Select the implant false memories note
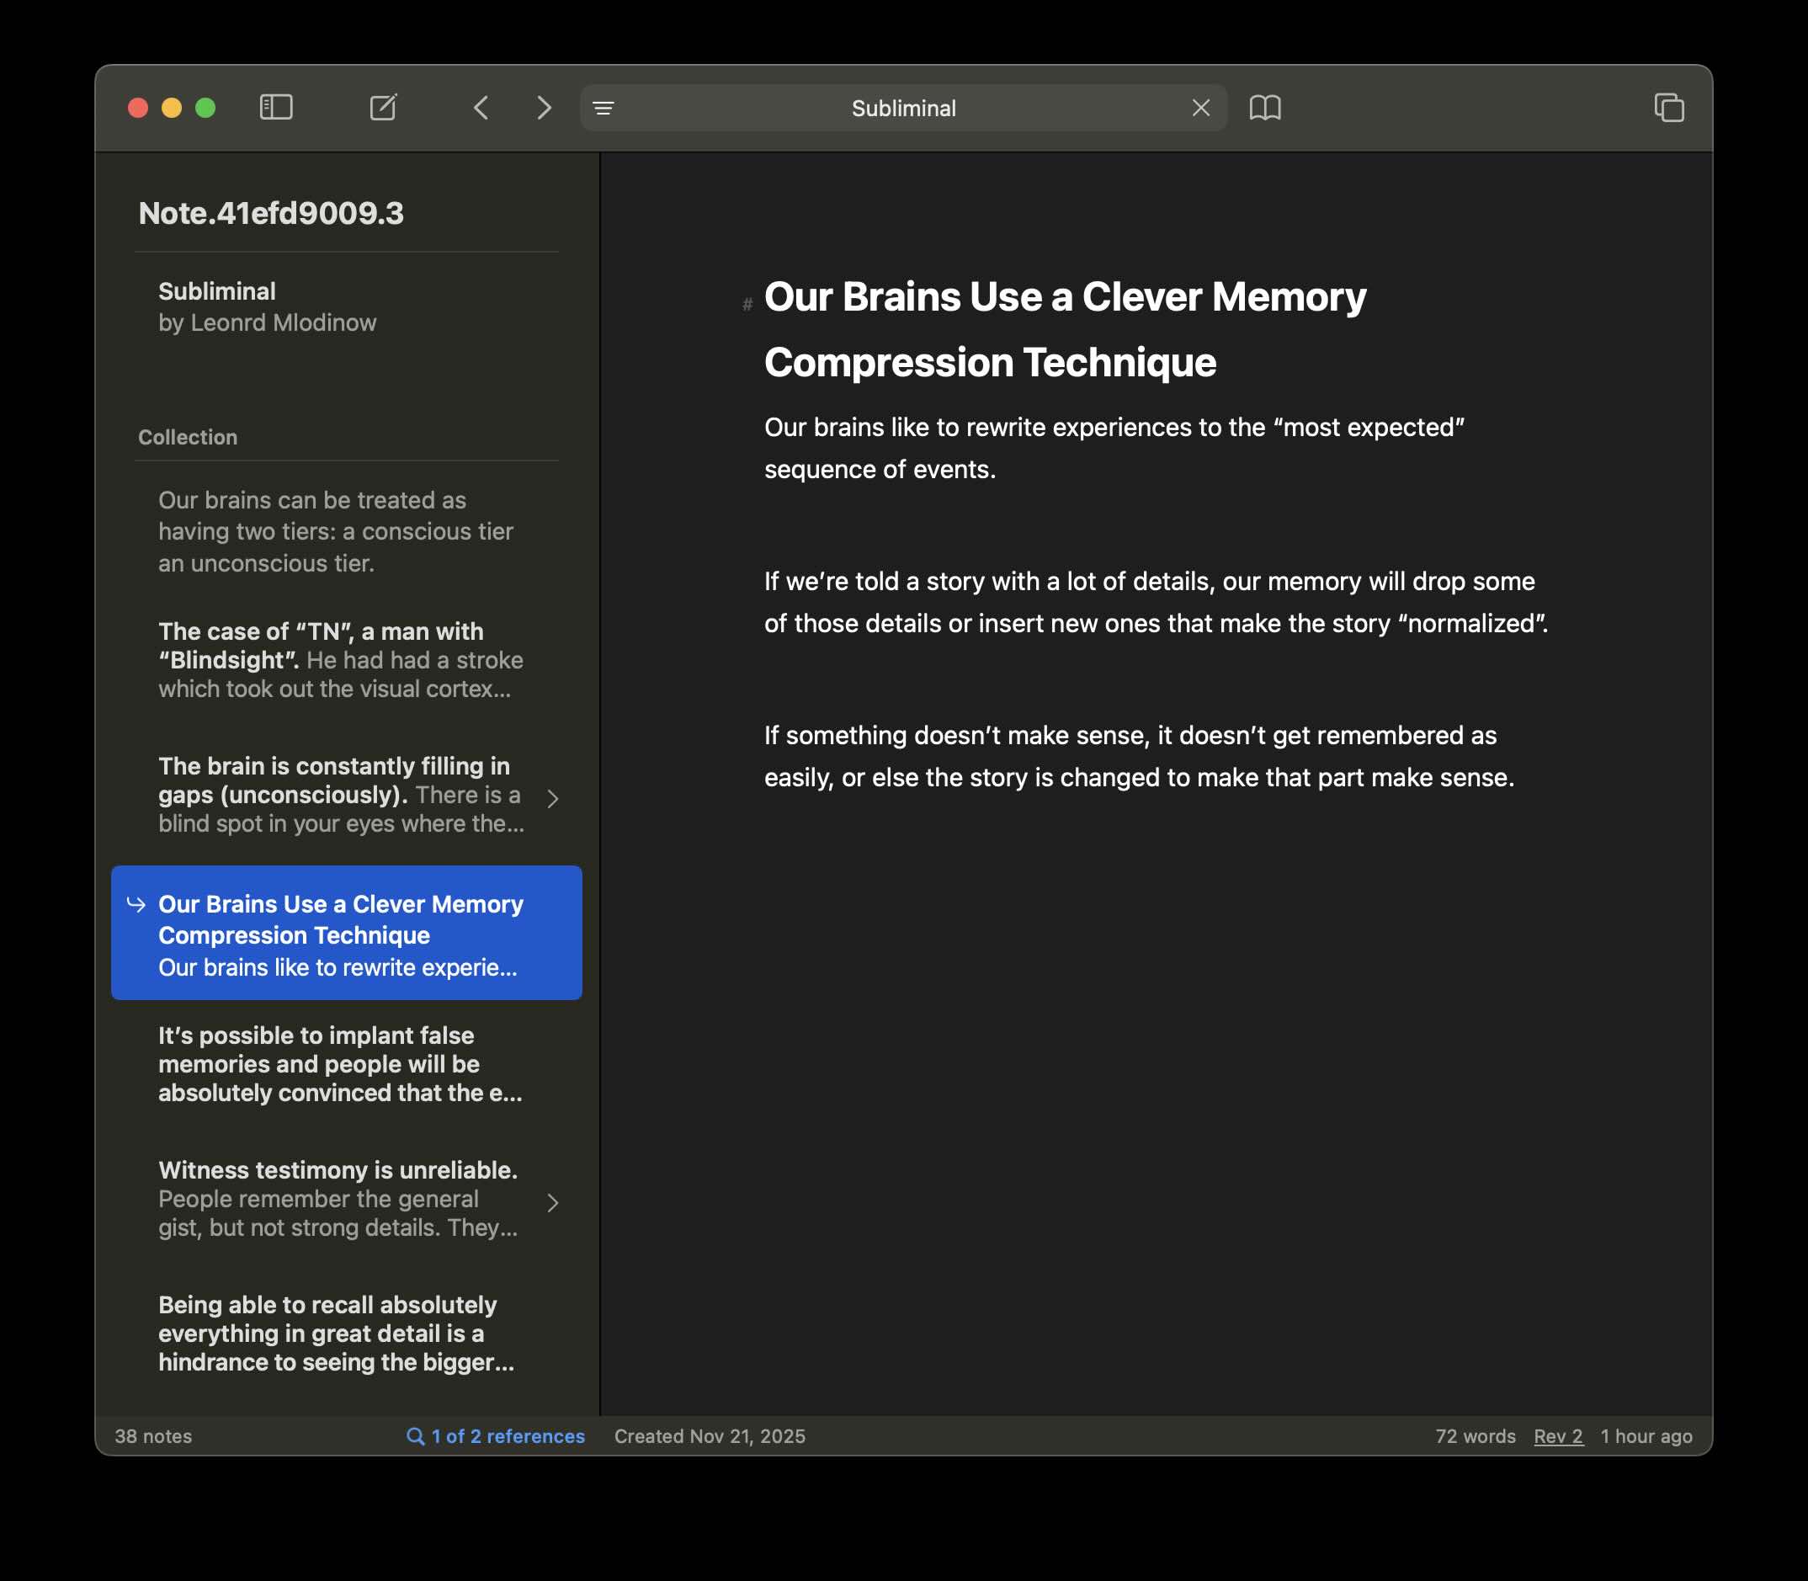 point(339,1064)
